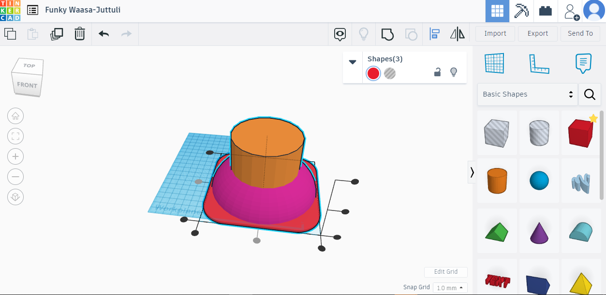The height and width of the screenshot is (295, 606).
Task: Select the Ruler tool
Action: tap(539, 63)
